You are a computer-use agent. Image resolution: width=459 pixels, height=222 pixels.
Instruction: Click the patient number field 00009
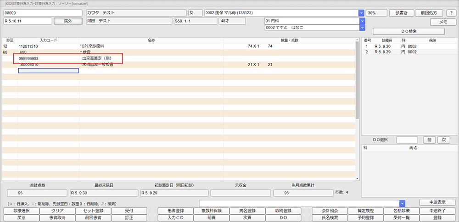tap(43, 13)
